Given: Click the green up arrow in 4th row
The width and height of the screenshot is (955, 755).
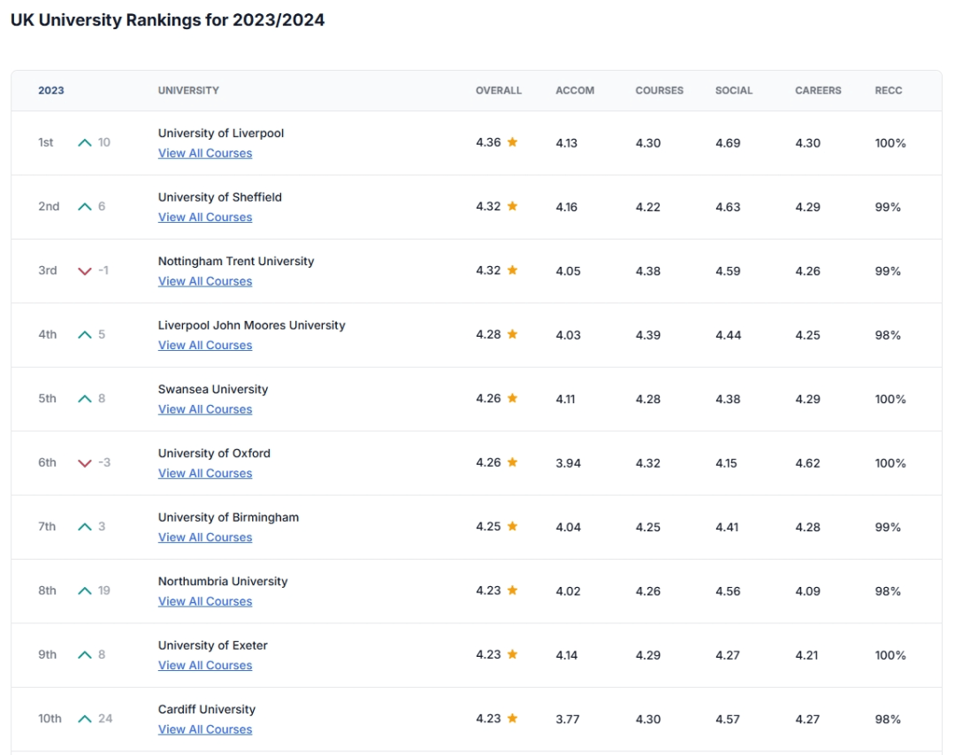Looking at the screenshot, I should tap(85, 334).
